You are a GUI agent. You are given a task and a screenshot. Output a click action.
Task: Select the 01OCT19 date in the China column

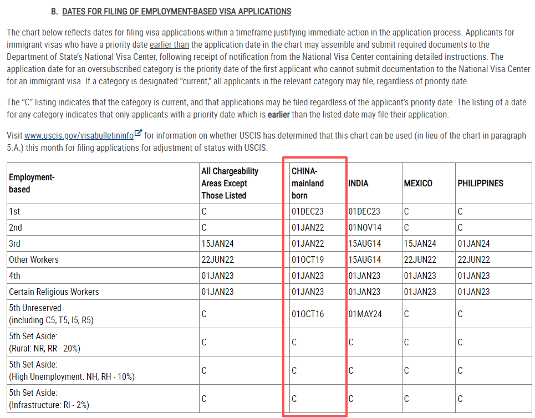[x=308, y=259]
